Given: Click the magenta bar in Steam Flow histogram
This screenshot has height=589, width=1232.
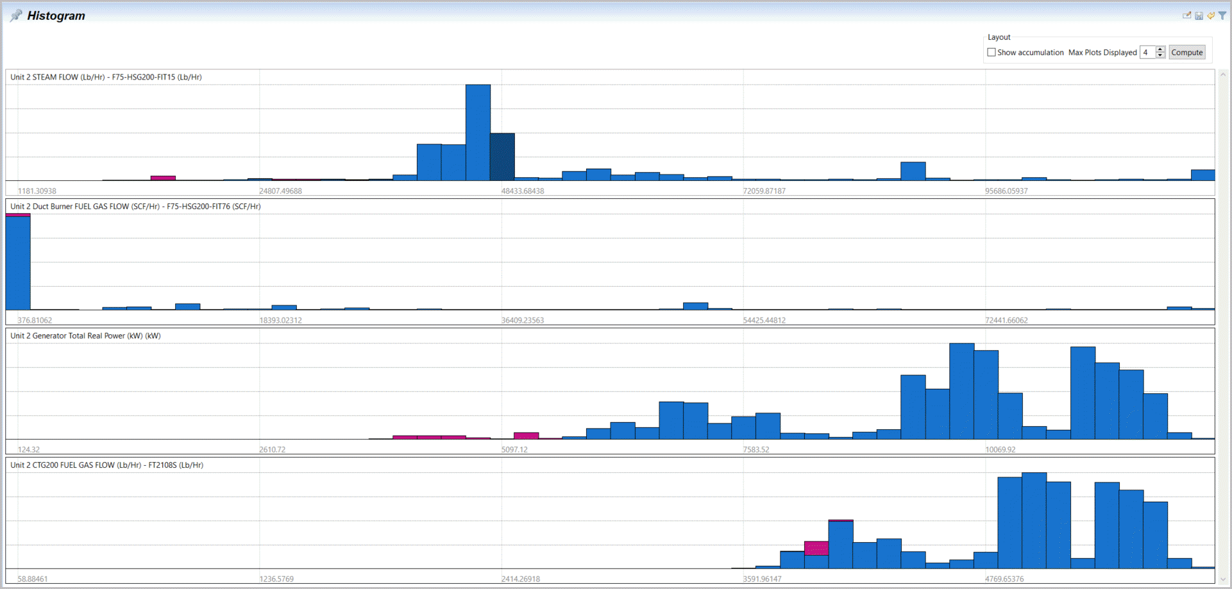Looking at the screenshot, I should (163, 178).
